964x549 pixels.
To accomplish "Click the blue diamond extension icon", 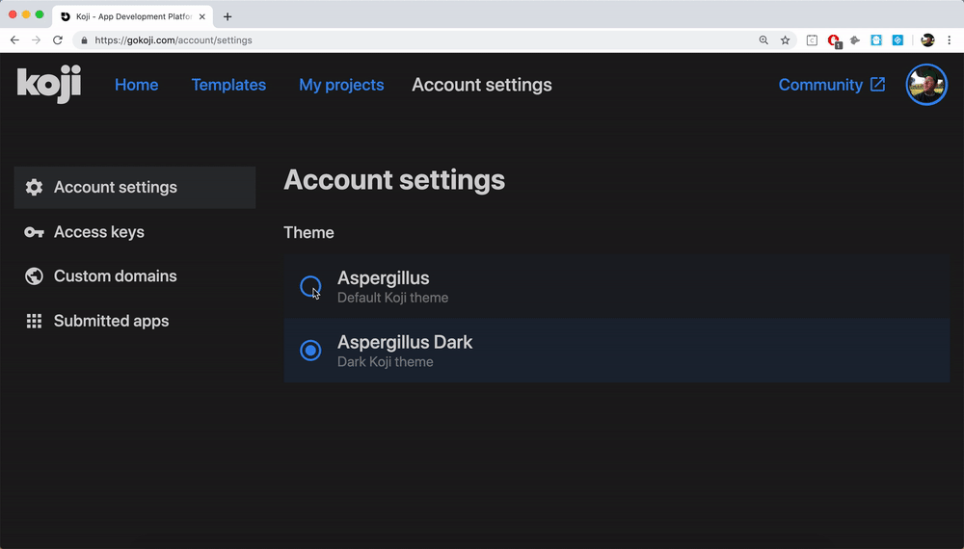I will pyautogui.click(x=897, y=40).
